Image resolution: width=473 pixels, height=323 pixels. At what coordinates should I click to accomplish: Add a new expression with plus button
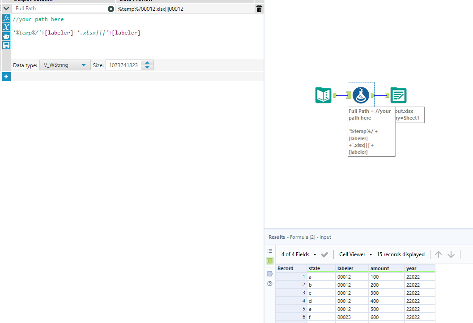click(x=6, y=77)
